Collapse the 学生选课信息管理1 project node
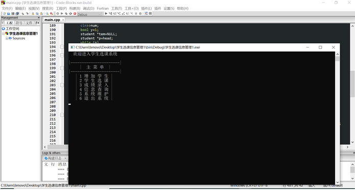This screenshot has height=190, width=355. click(x=3, y=34)
